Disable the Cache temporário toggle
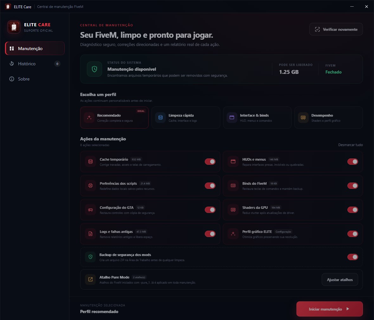This screenshot has height=320, width=374. click(x=210, y=162)
